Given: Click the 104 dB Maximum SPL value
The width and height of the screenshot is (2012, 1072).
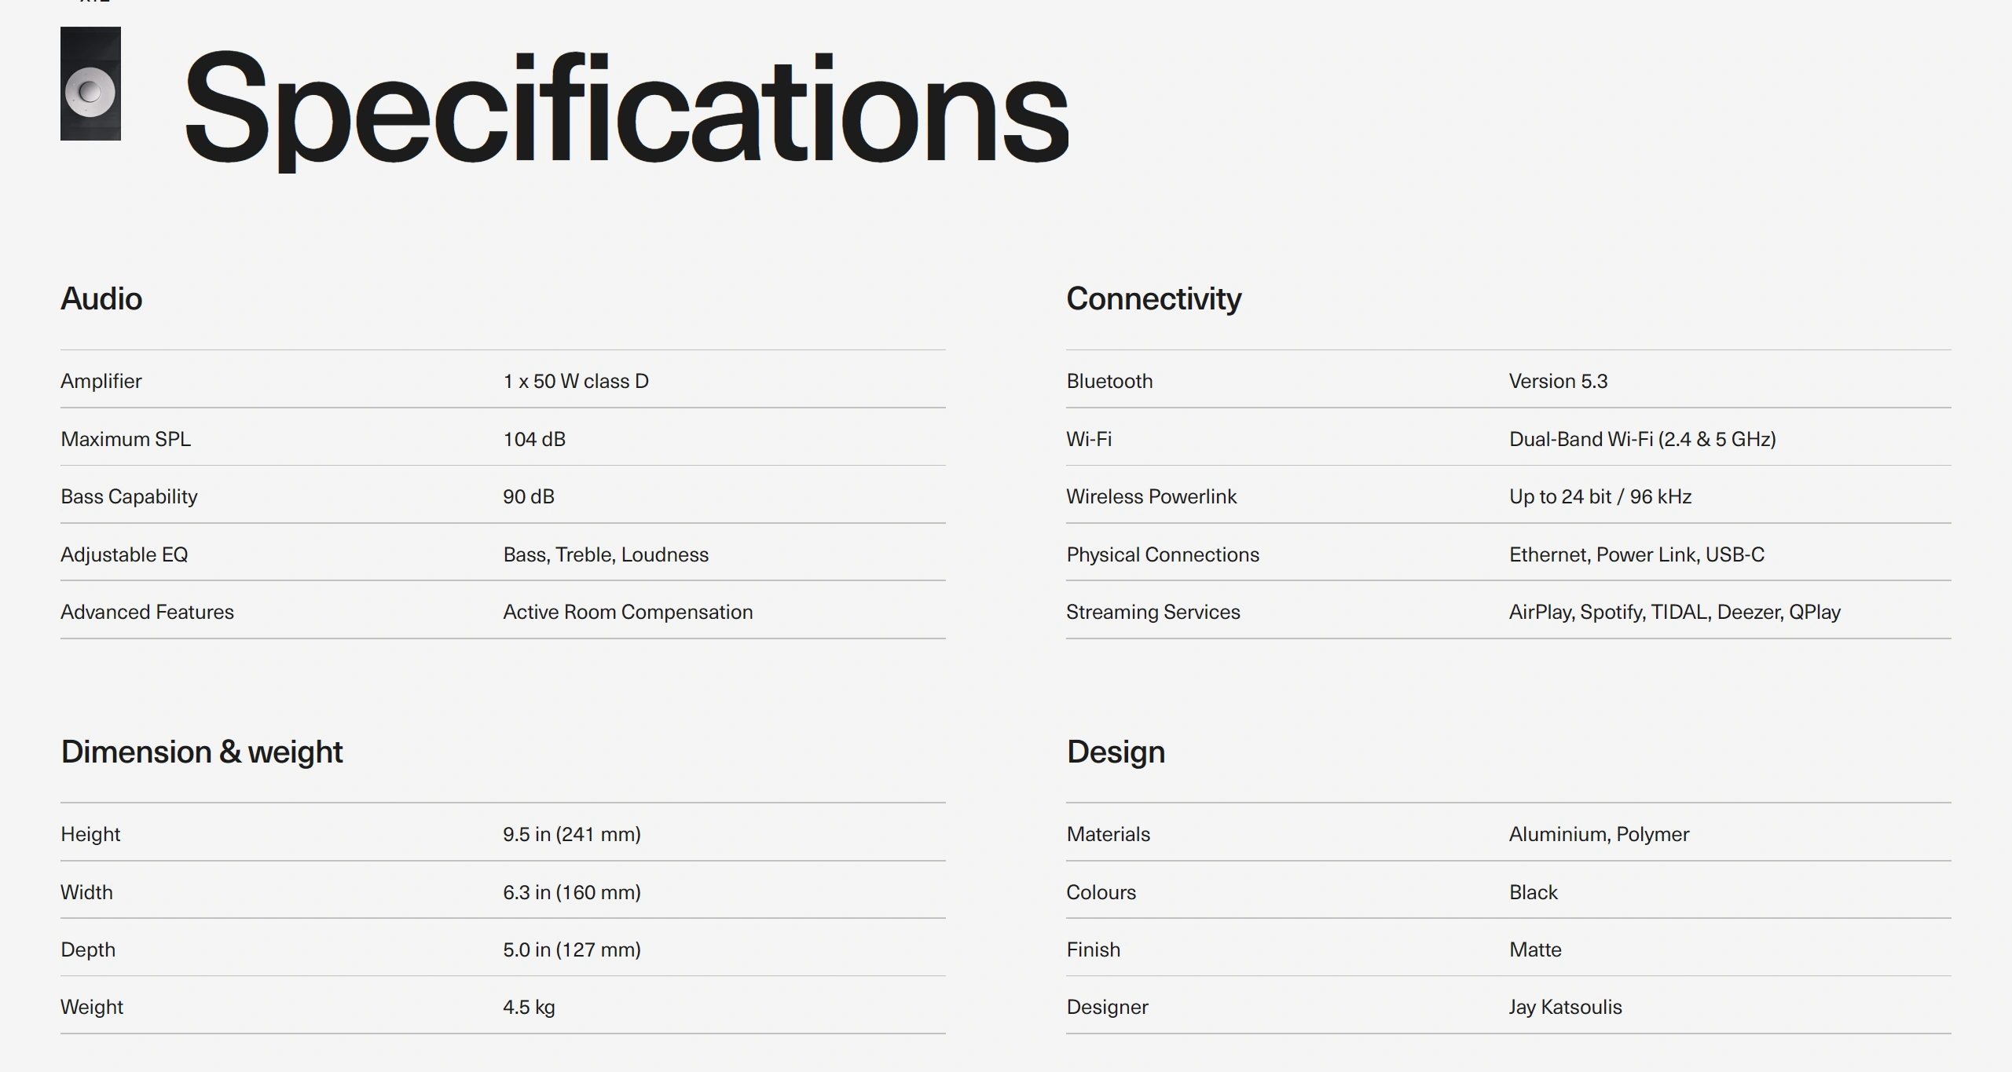Looking at the screenshot, I should click(x=534, y=439).
